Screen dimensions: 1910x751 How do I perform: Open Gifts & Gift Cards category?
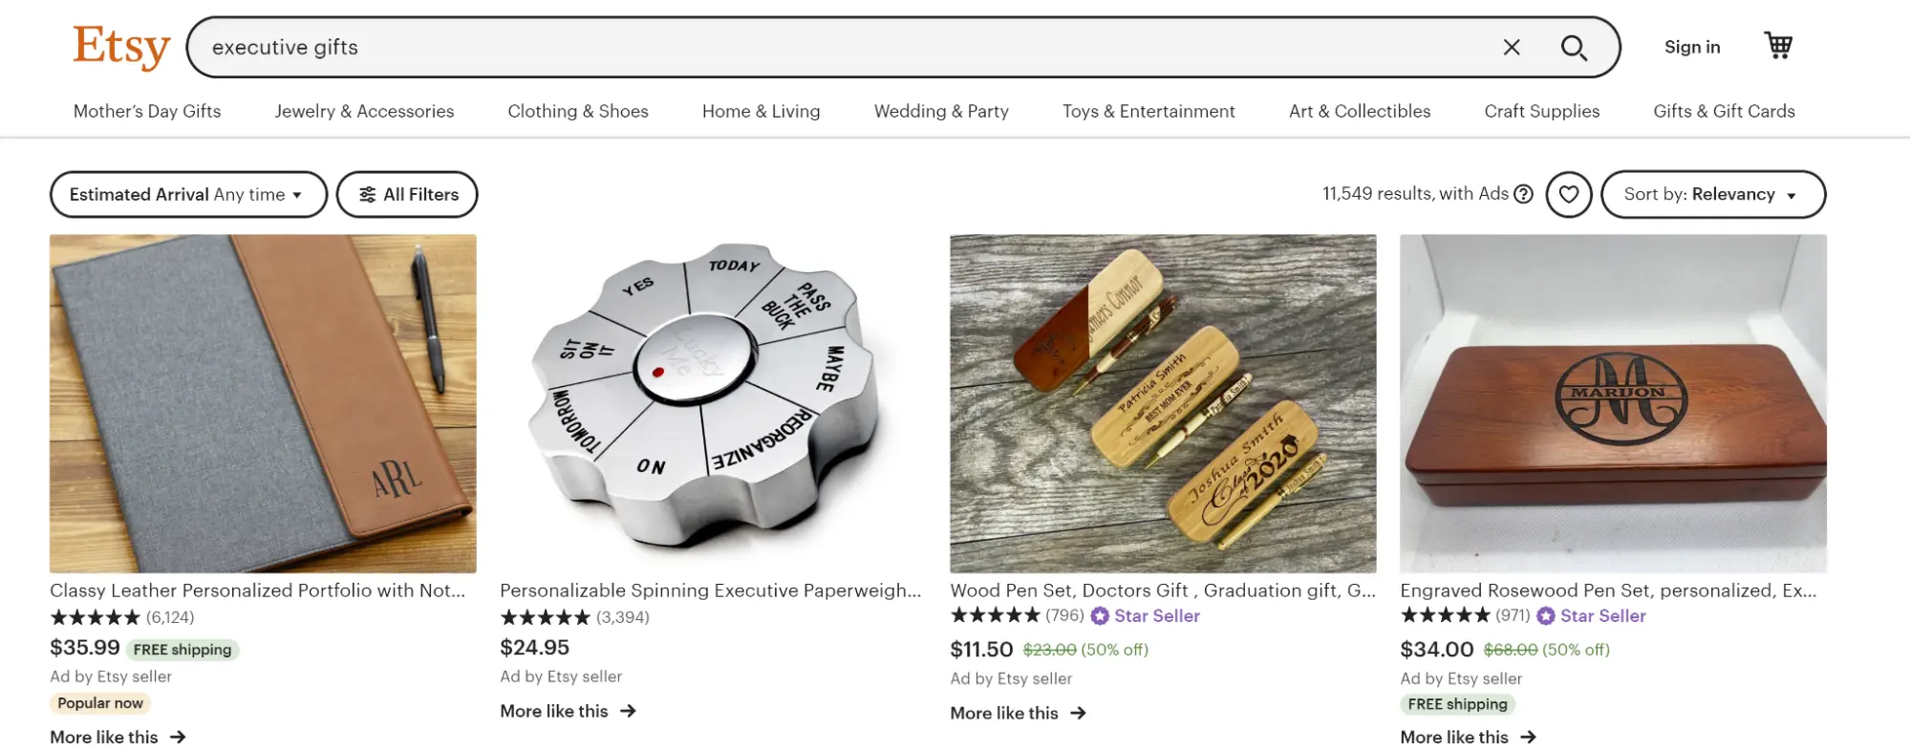click(1723, 111)
